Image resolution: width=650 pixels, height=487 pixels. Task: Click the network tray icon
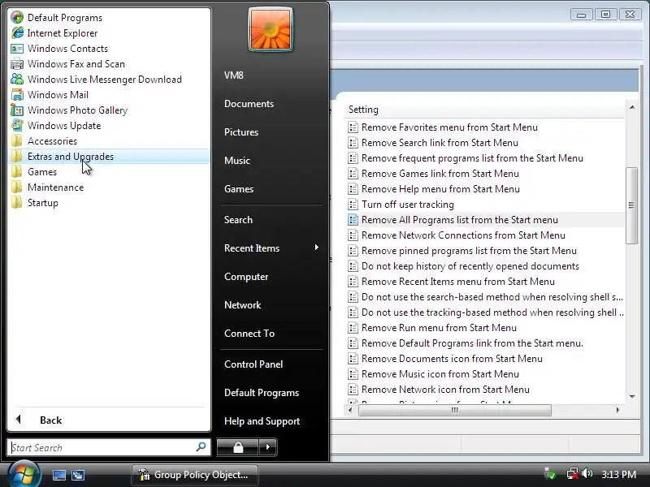click(573, 474)
